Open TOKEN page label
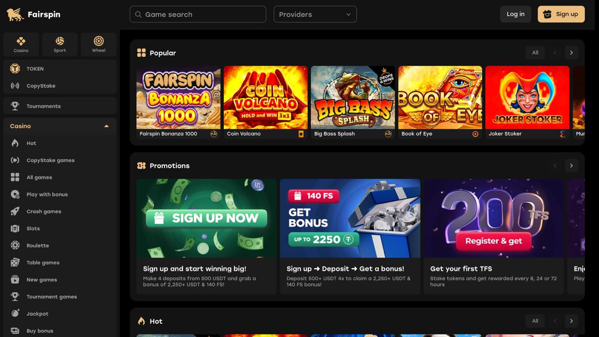 coord(35,69)
